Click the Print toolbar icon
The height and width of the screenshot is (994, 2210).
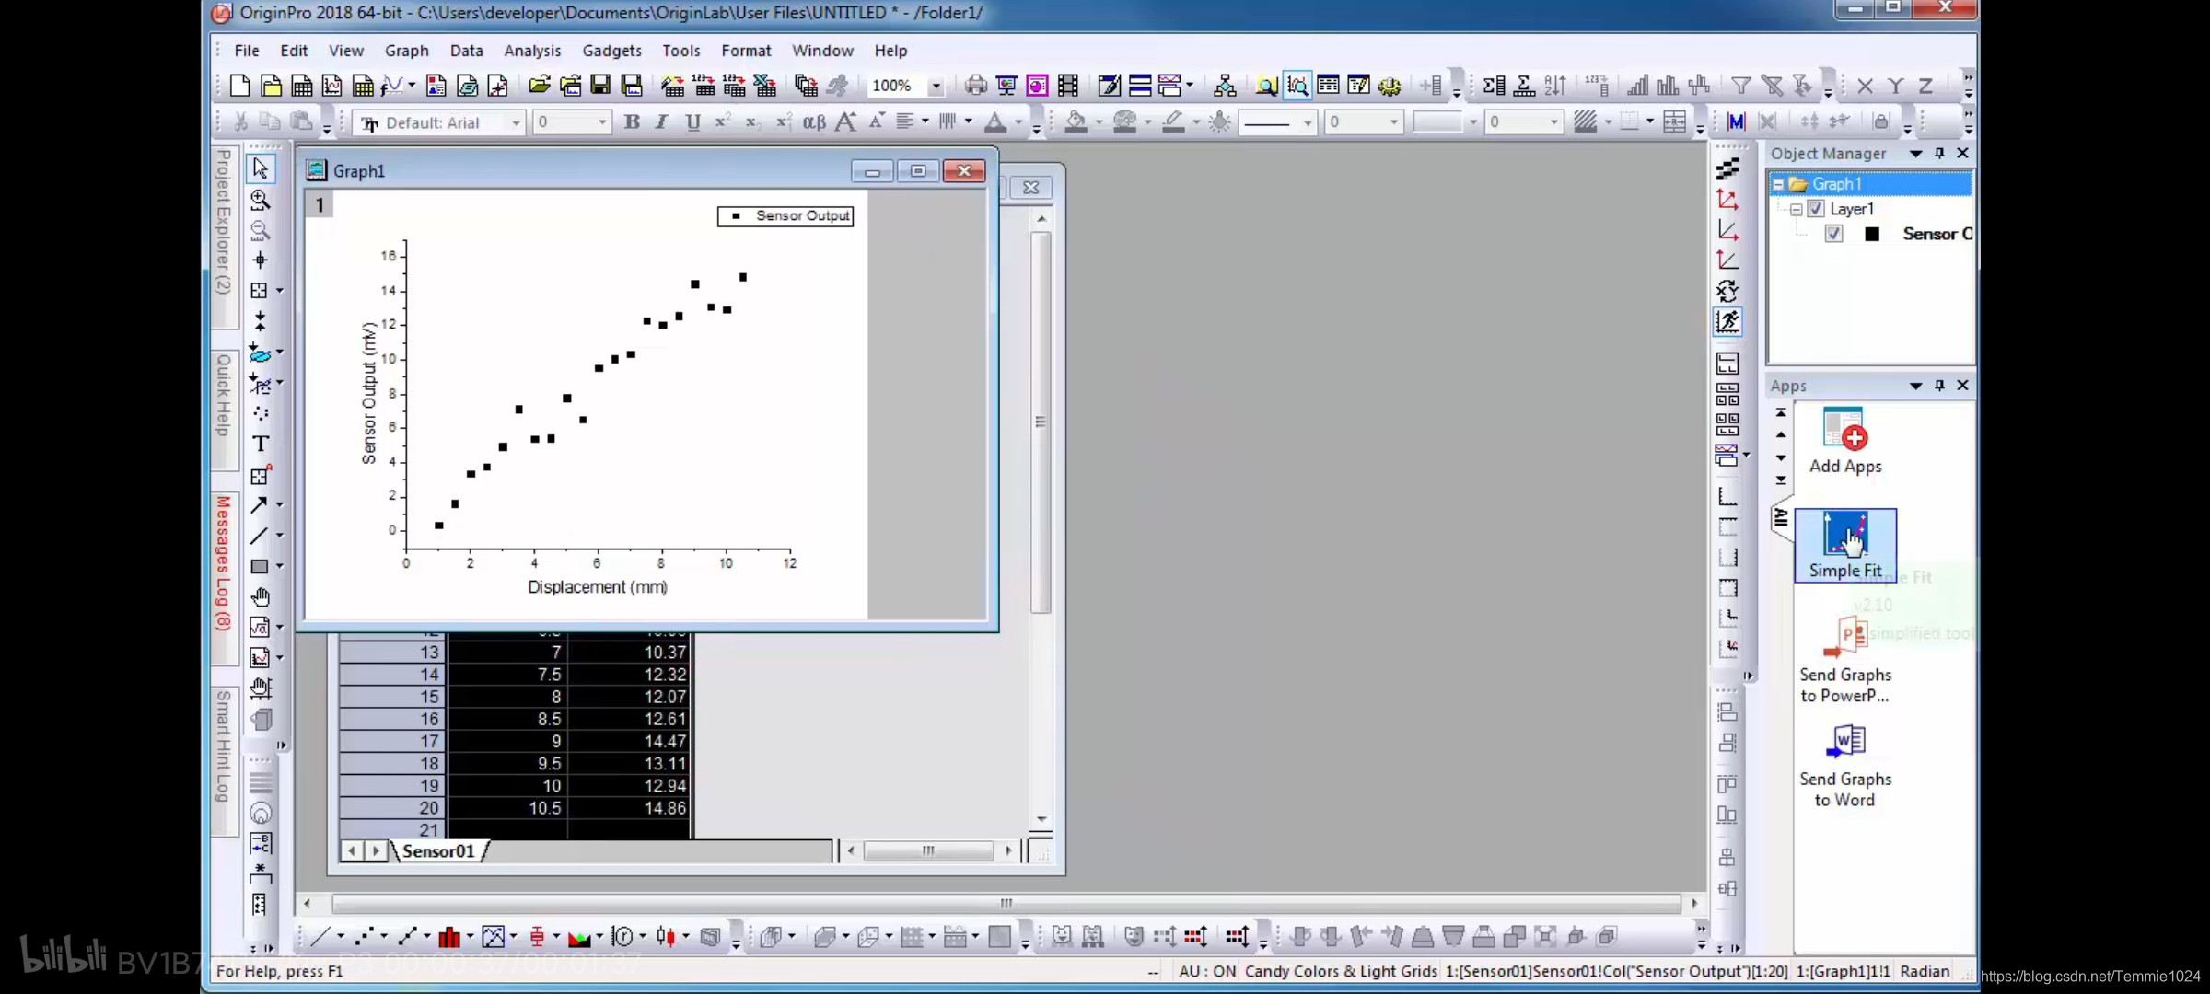pyautogui.click(x=975, y=86)
